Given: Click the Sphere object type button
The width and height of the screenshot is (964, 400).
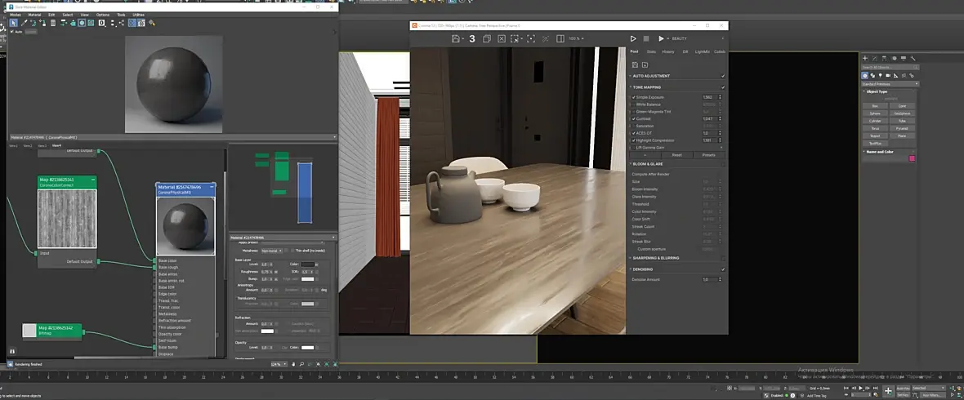Looking at the screenshot, I should point(875,113).
